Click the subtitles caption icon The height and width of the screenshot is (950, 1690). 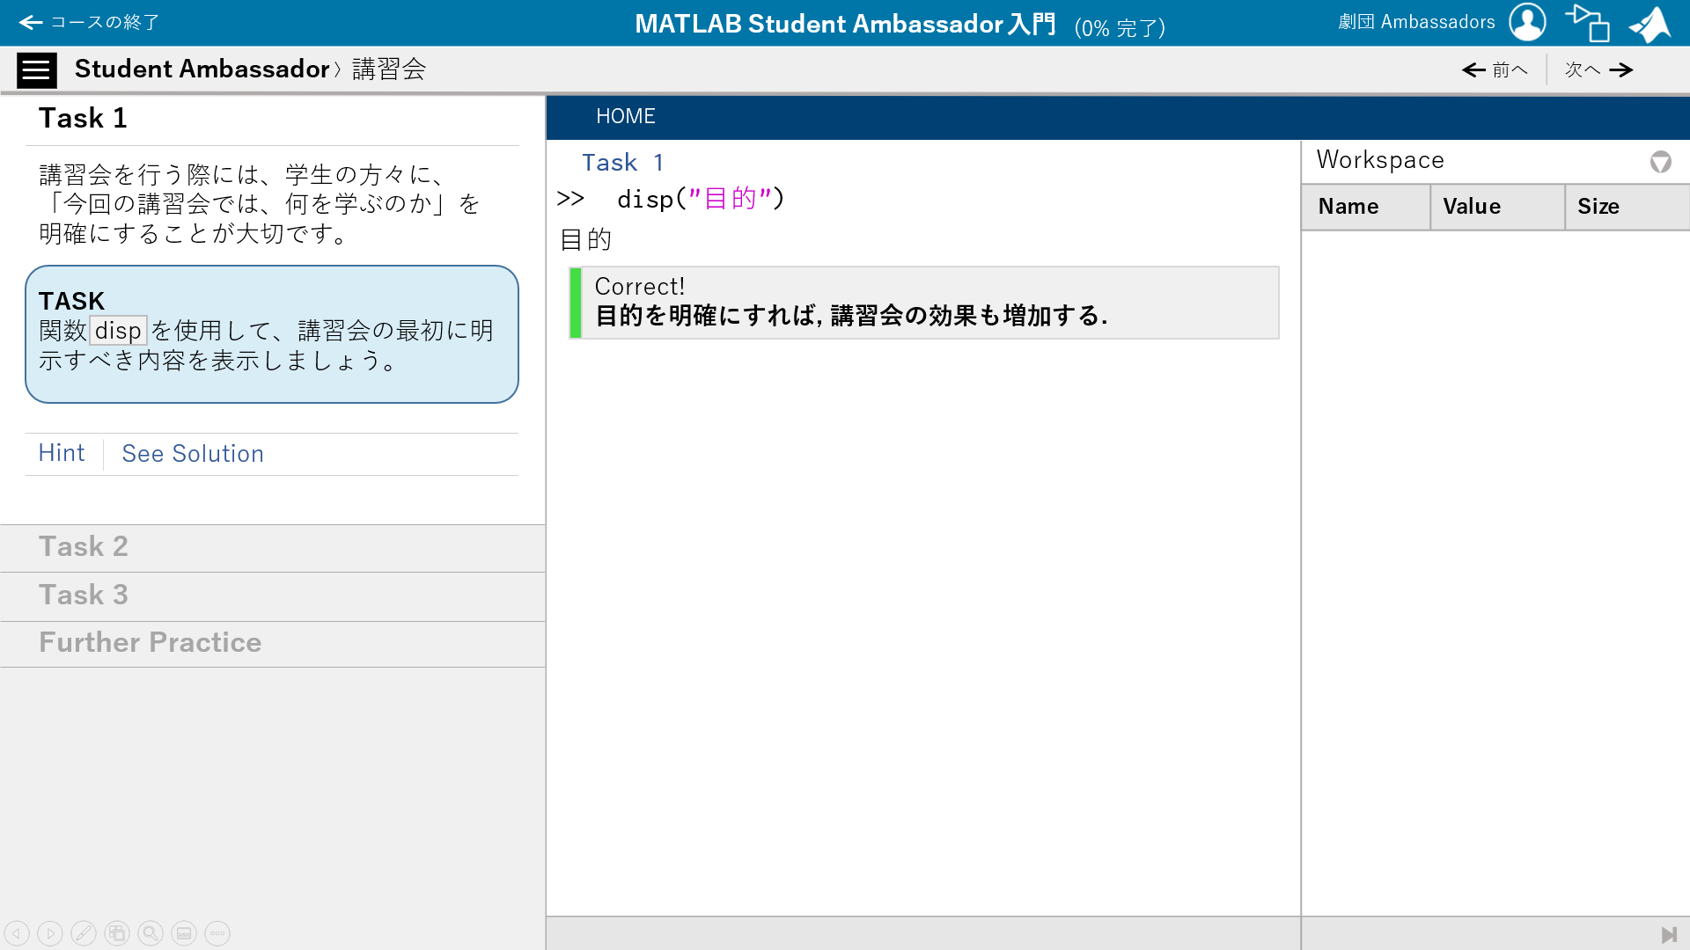pyautogui.click(x=184, y=933)
